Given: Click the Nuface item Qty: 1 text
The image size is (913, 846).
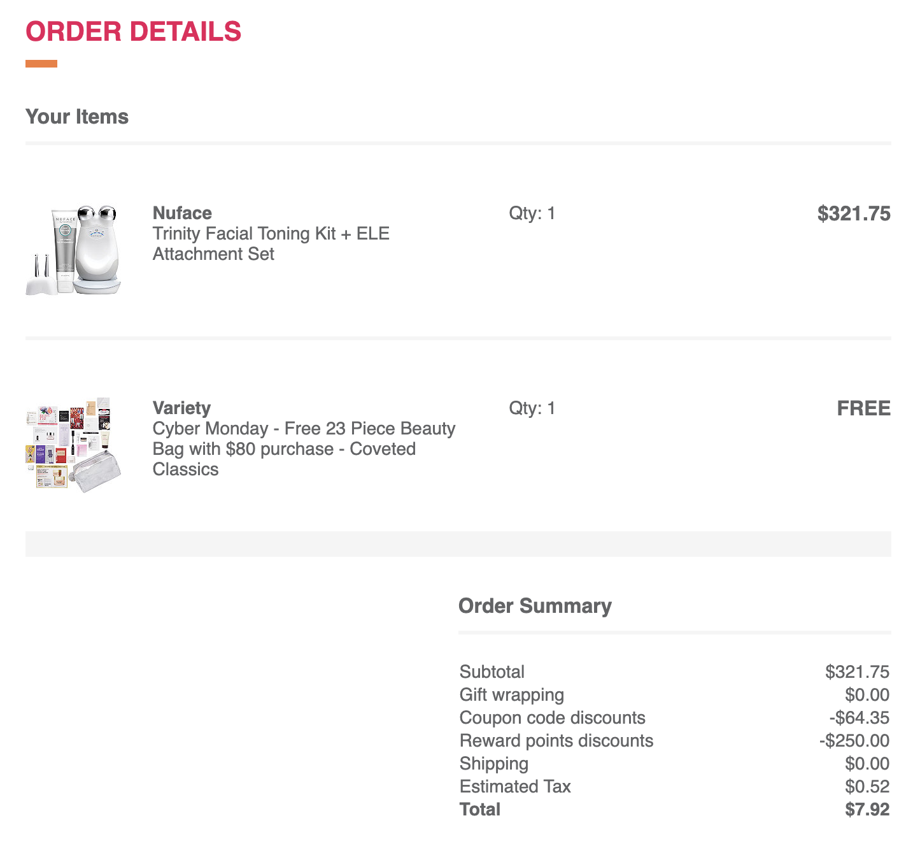Looking at the screenshot, I should point(532,213).
